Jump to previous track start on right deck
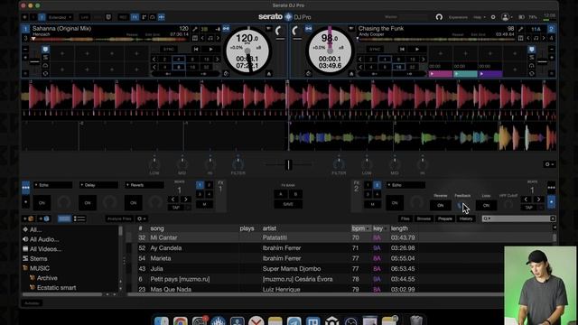Viewport: 578px width, 325px height. [x=402, y=49]
